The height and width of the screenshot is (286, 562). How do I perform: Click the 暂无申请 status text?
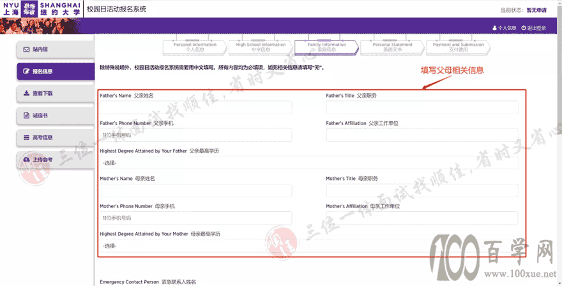tap(536, 10)
